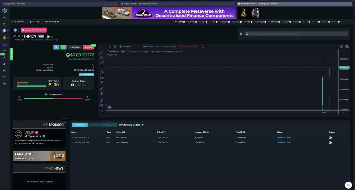Screen dimensions: 355x190
Task: Select the ruler measure tool
Action: point(102,89)
